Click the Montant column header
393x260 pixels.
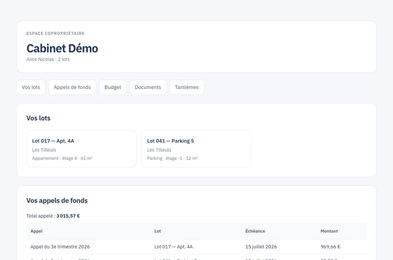coord(329,231)
